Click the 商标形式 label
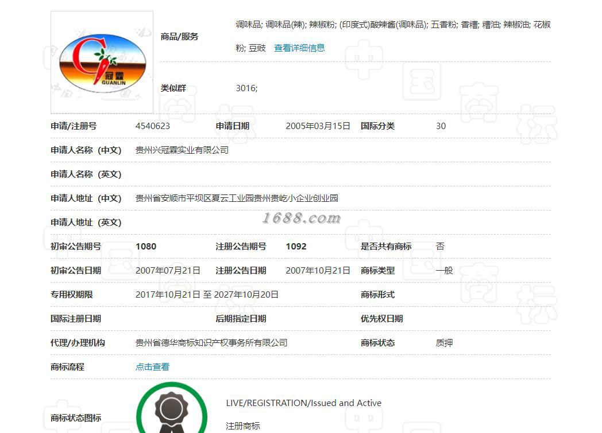The height and width of the screenshot is (433, 602). point(377,295)
